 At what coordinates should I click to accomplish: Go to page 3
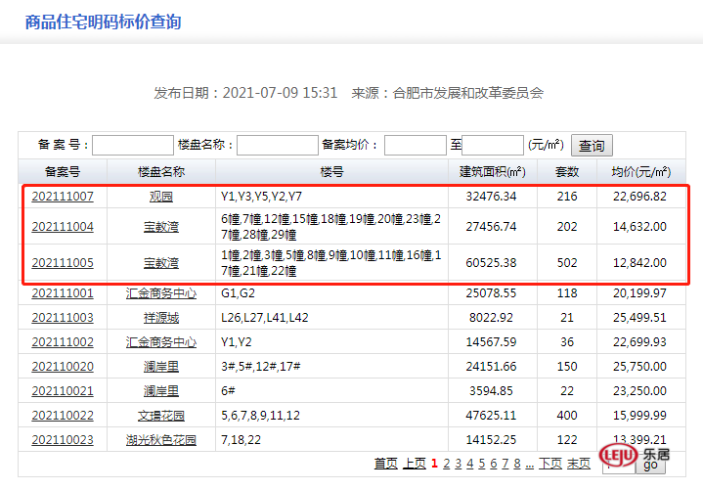459,464
